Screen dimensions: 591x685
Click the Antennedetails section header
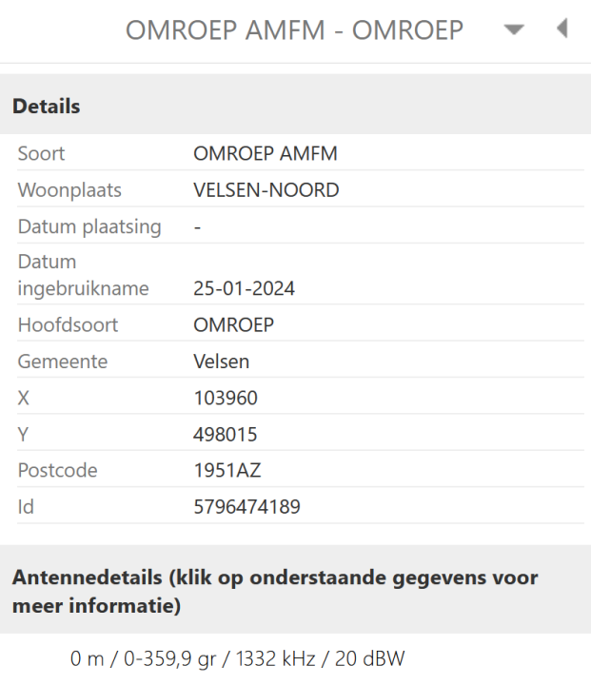point(274,591)
